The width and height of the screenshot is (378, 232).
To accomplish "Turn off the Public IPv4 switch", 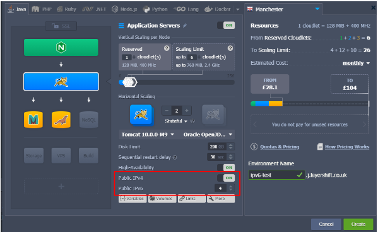I will tap(226, 178).
